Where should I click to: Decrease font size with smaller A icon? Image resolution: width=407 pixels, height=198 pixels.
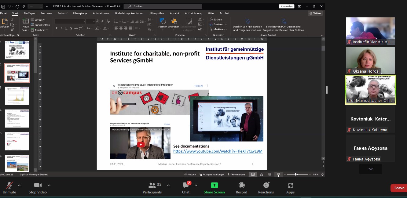click(103, 21)
